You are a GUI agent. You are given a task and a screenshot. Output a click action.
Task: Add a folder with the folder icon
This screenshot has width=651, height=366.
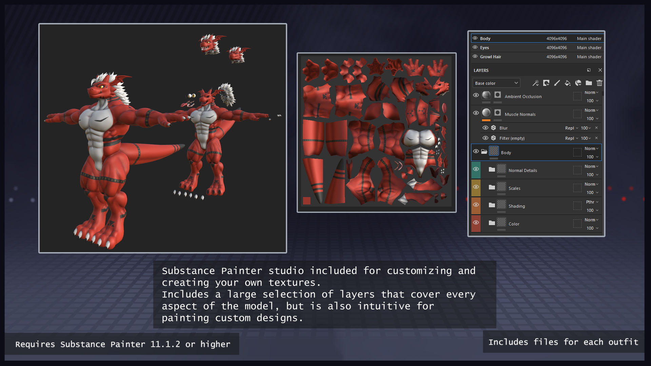click(x=589, y=83)
